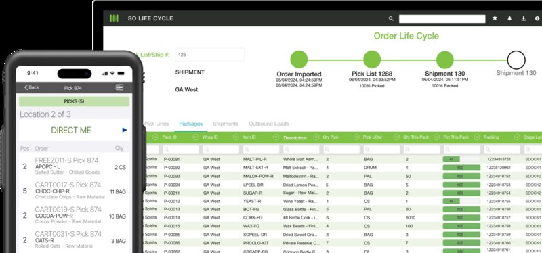Open Qty Pick column dropdown
The image size is (542, 253).
[356, 137]
